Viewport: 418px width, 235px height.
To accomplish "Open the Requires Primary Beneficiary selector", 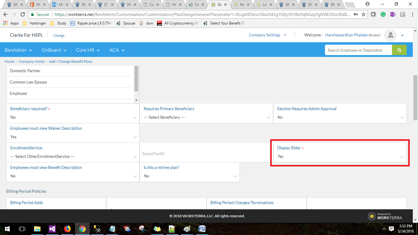I will pyautogui.click(x=207, y=117).
